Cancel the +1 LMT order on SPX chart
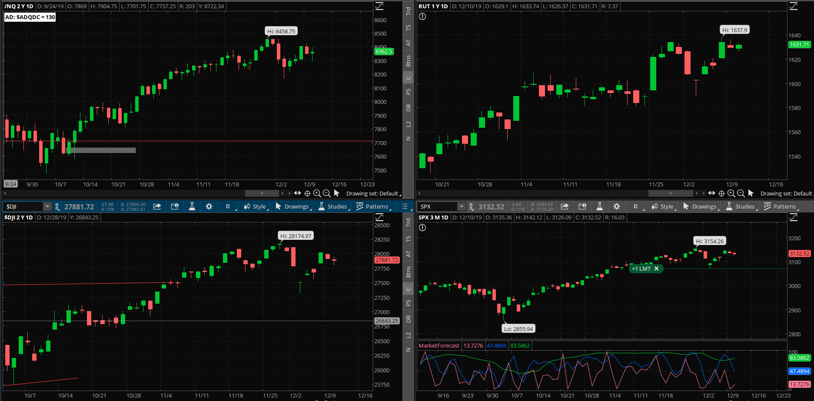814x401 pixels. [656, 268]
